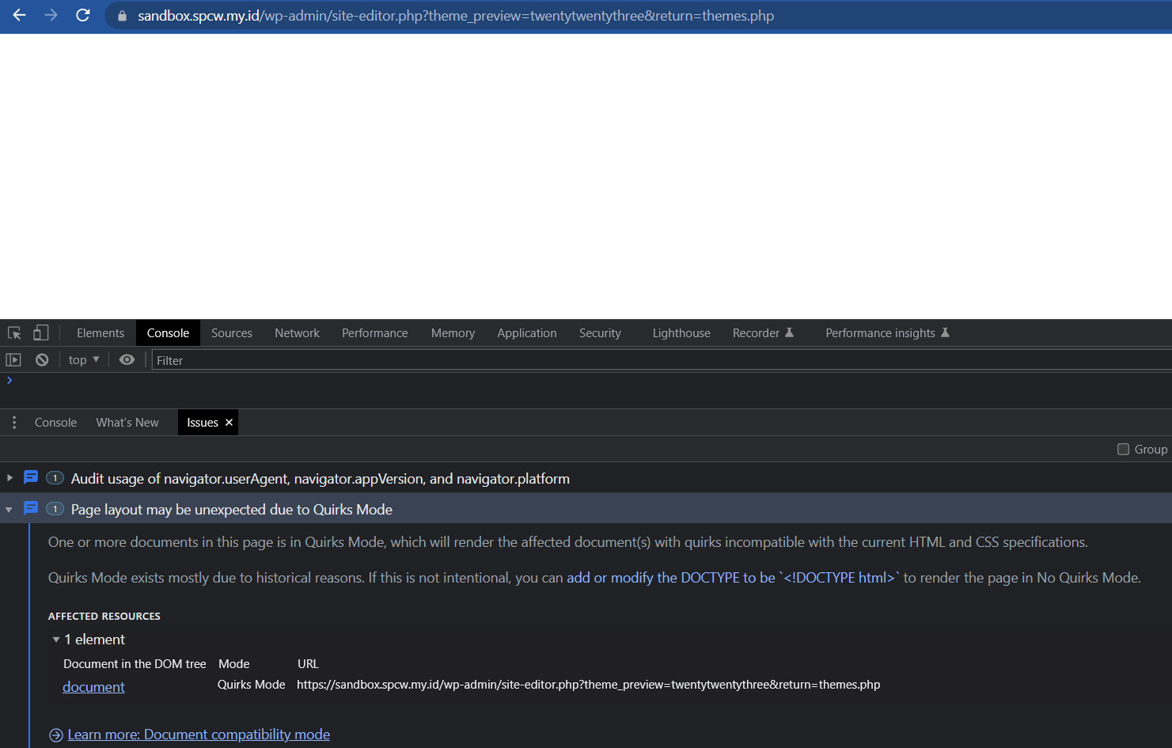Select the inspect element cursor tool
1172x748 pixels.
pos(13,332)
